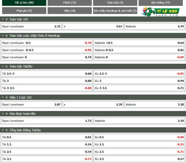Mark Hiệp 1 Cược 1X2 as favorite
Image resolution: width=186 pixels, height=163 pixels.
(7, 97)
